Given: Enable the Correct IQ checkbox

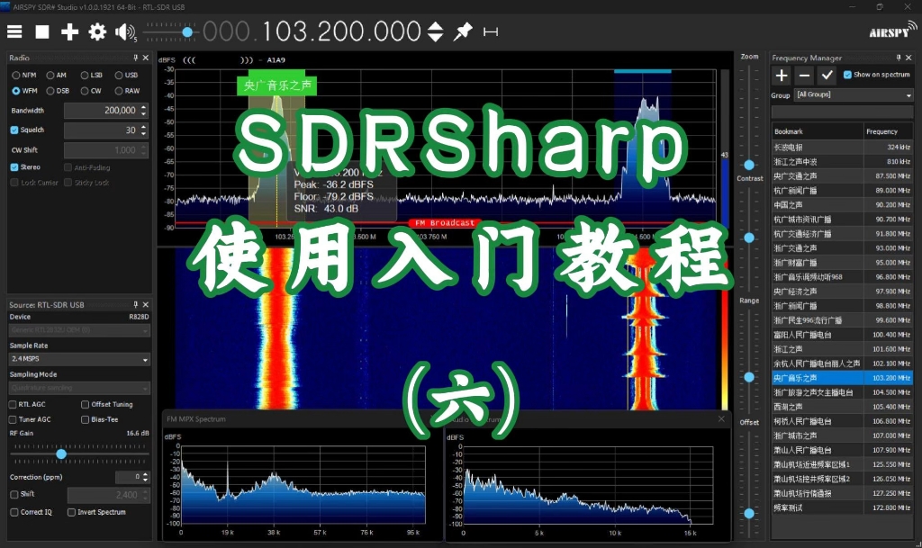Looking at the screenshot, I should tap(14, 512).
